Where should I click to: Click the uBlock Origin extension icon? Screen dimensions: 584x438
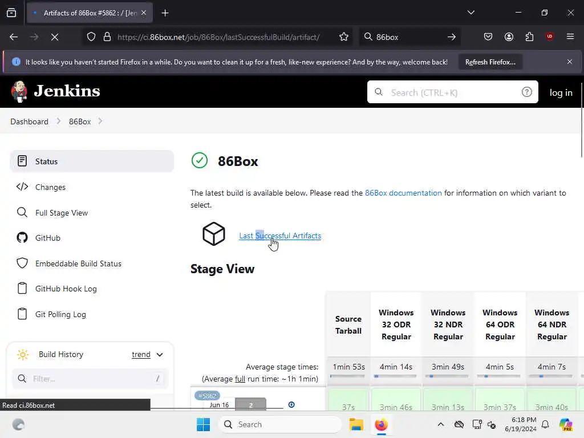click(x=550, y=36)
